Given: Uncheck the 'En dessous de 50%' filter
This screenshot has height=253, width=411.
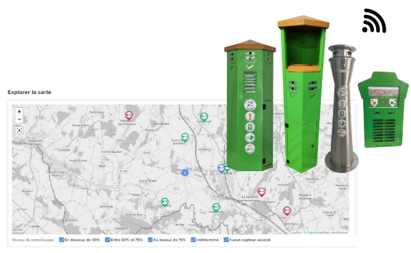Looking at the screenshot, I should (x=62, y=239).
